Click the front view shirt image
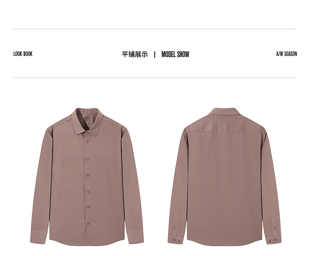The height and width of the screenshot is (256, 311). (87, 177)
